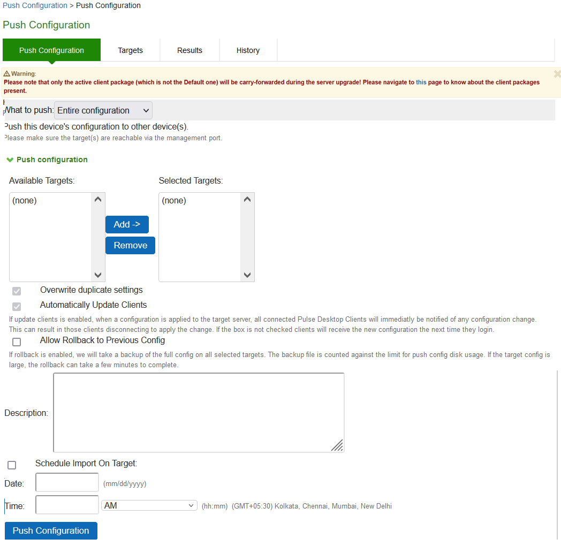Click the Description box resize handle
Image resolution: width=561 pixels, height=546 pixels.
tap(337, 445)
